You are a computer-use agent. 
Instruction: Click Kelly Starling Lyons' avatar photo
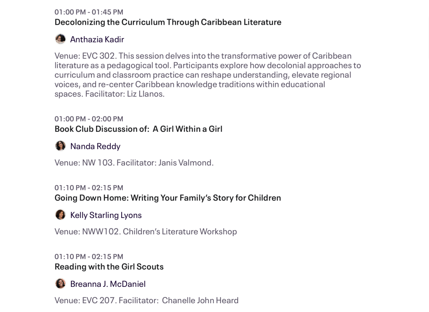point(60,215)
